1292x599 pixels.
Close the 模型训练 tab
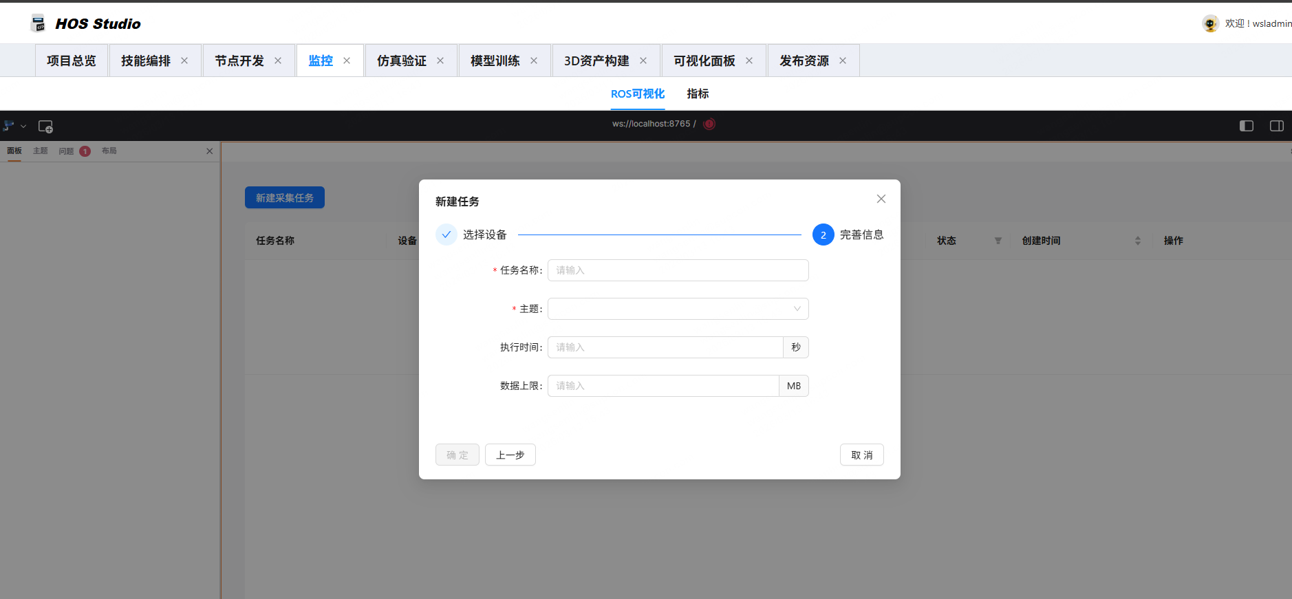534,61
